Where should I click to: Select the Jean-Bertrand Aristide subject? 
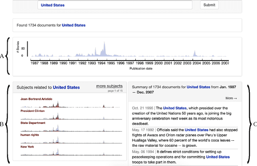pos(37,99)
